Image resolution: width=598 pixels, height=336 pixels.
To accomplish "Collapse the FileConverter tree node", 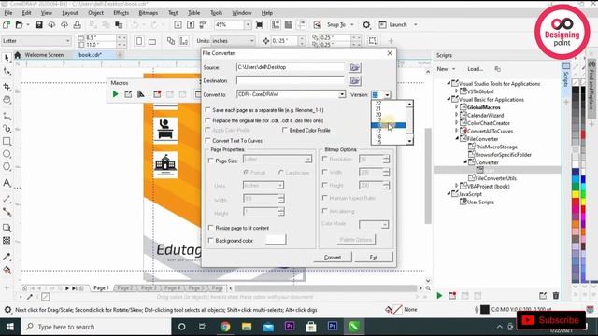I will pyautogui.click(x=457, y=139).
